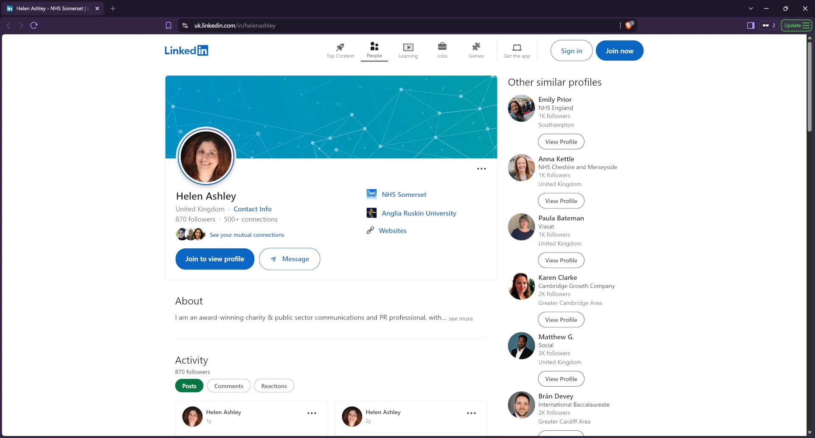Open options menu on the 1y post
815x438 pixels.
pyautogui.click(x=312, y=413)
